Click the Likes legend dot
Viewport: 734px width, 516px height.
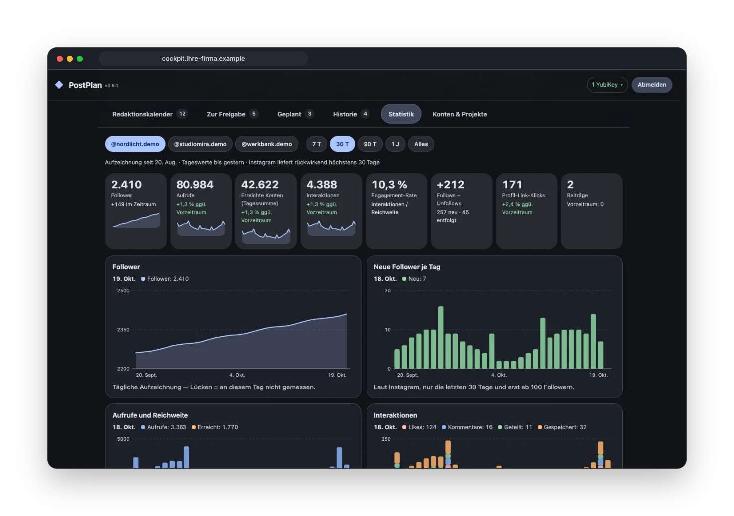coord(404,427)
